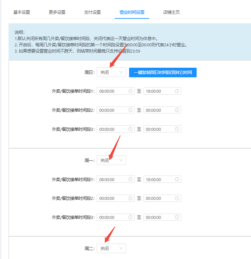Click clock icon in Sunday period 2 start time
This screenshot has height=259, width=251.
point(130,110)
